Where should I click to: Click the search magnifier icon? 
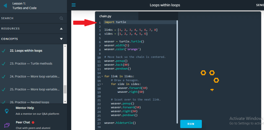[x=61, y=18]
